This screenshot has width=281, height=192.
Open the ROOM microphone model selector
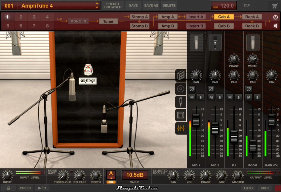pyautogui.click(x=253, y=43)
